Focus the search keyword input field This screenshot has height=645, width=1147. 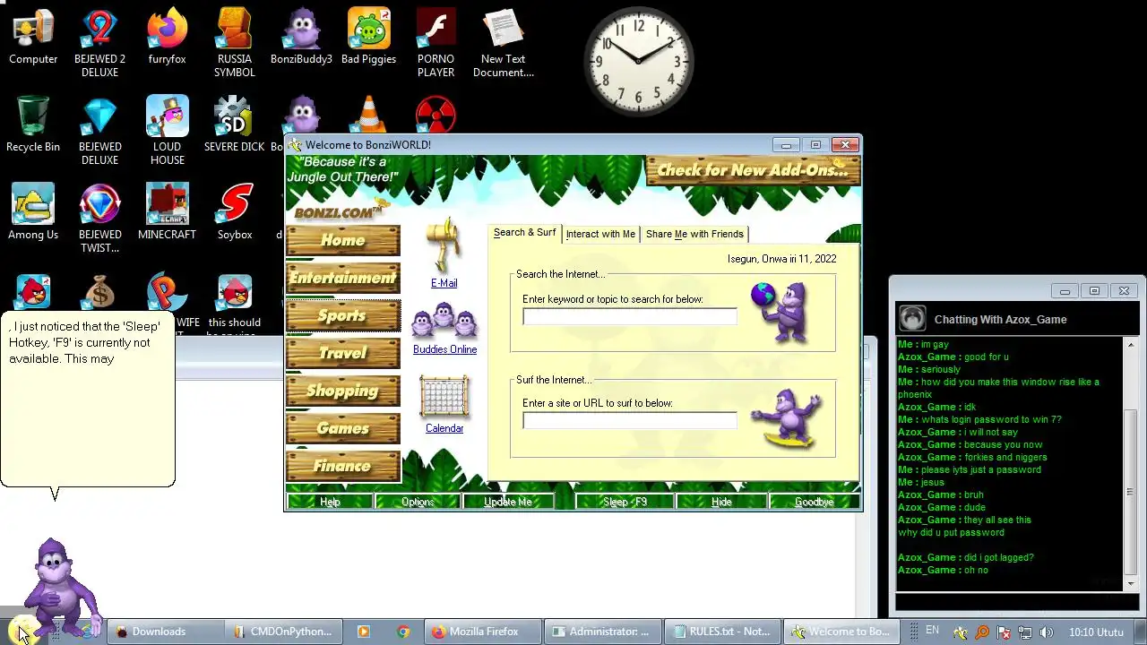point(630,316)
